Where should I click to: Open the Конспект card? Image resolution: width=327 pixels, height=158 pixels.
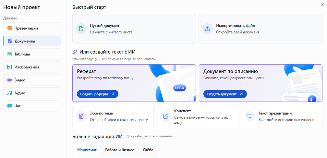point(197,116)
